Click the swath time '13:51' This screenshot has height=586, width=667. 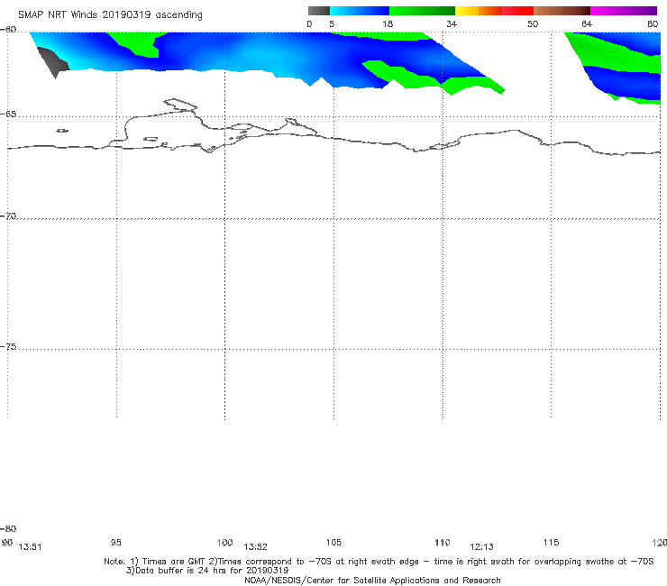pos(30,547)
